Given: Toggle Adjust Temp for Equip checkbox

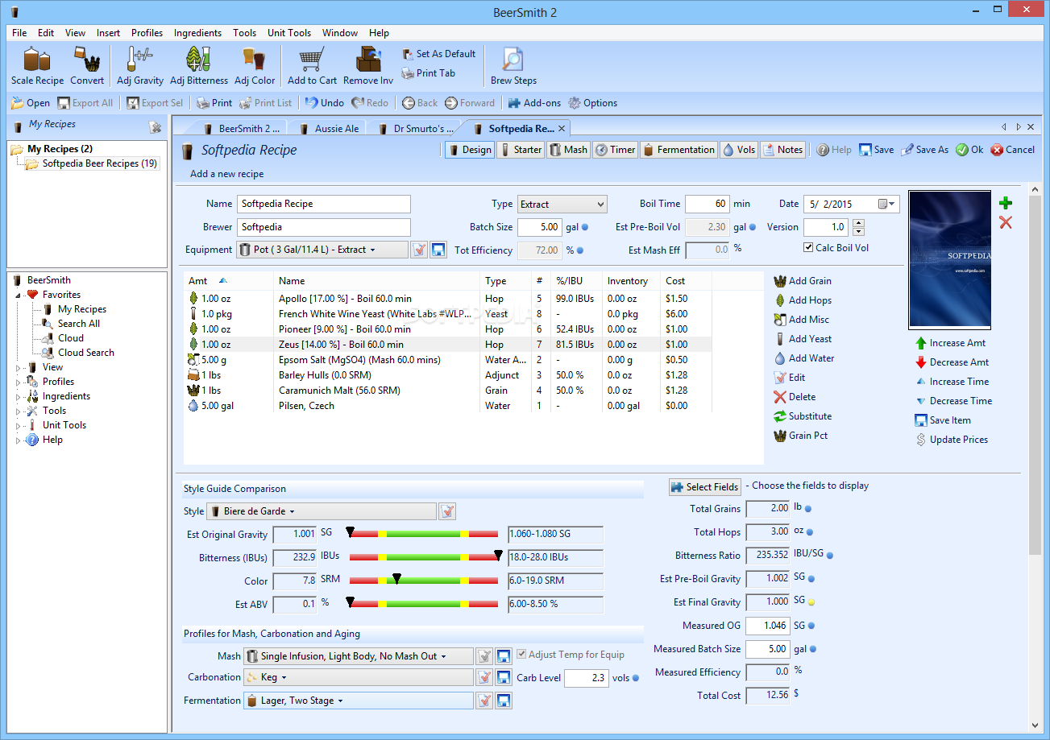Looking at the screenshot, I should click(521, 655).
